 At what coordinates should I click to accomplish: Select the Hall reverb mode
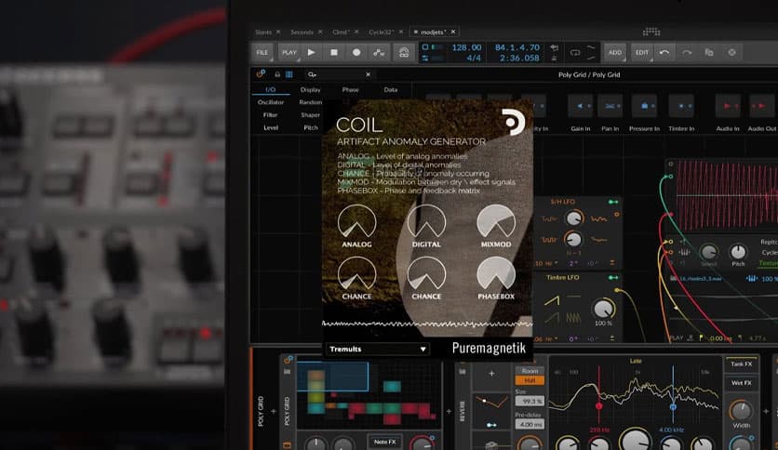[528, 380]
